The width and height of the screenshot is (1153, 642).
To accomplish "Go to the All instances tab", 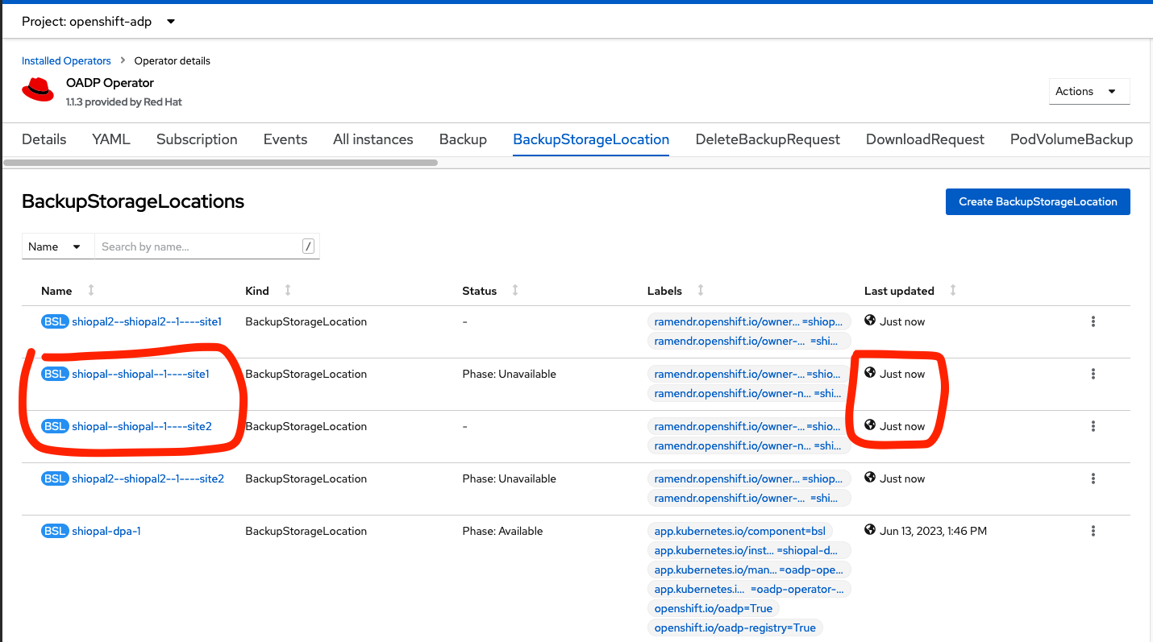I will click(373, 139).
